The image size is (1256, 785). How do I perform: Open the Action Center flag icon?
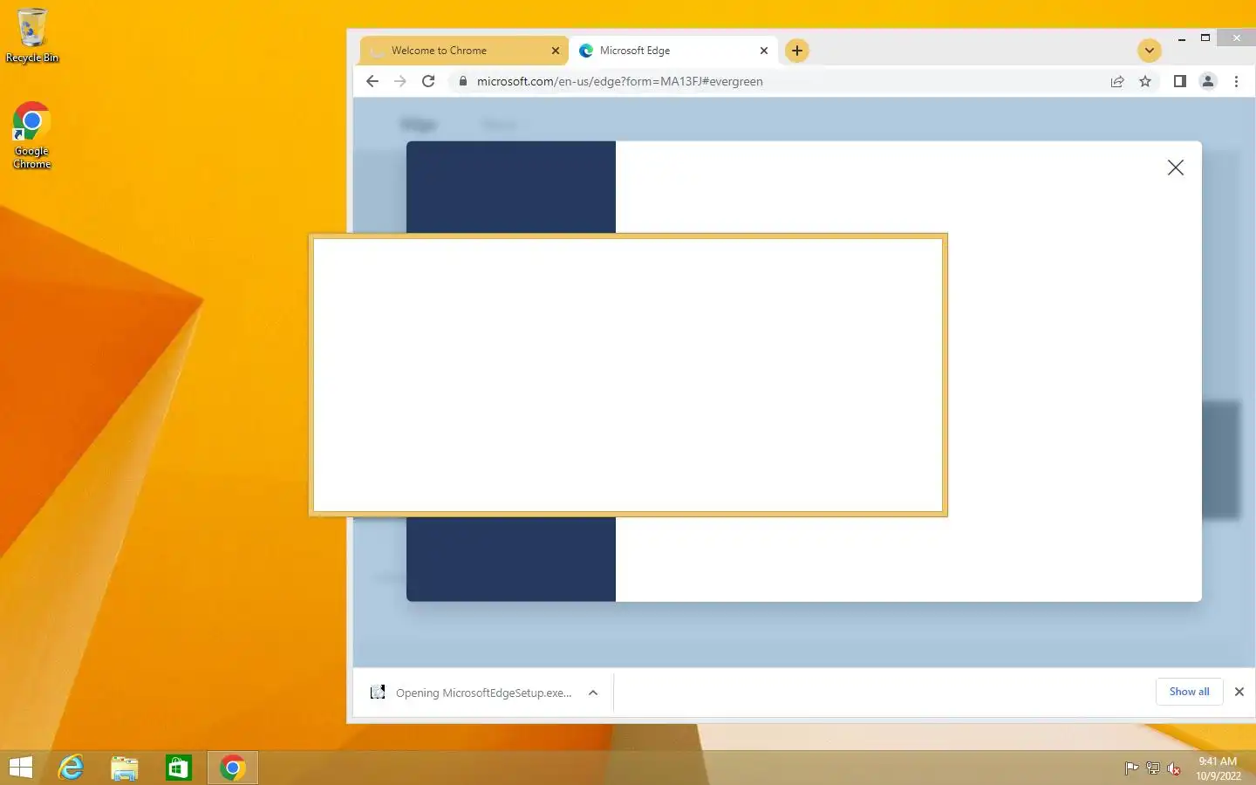[x=1131, y=768]
